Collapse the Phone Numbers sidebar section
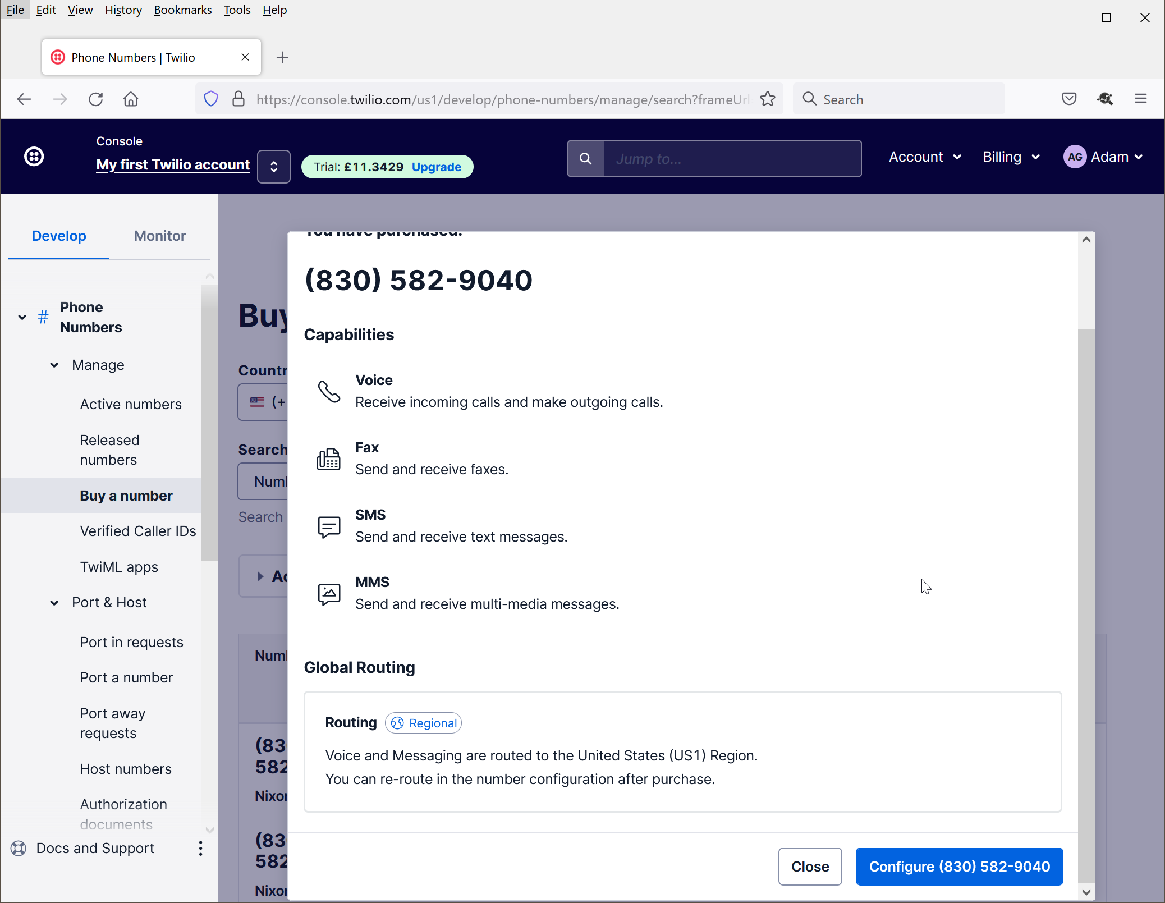 coord(22,317)
